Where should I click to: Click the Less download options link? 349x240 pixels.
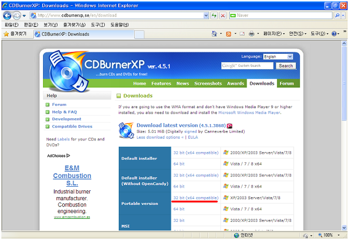pos(160,137)
